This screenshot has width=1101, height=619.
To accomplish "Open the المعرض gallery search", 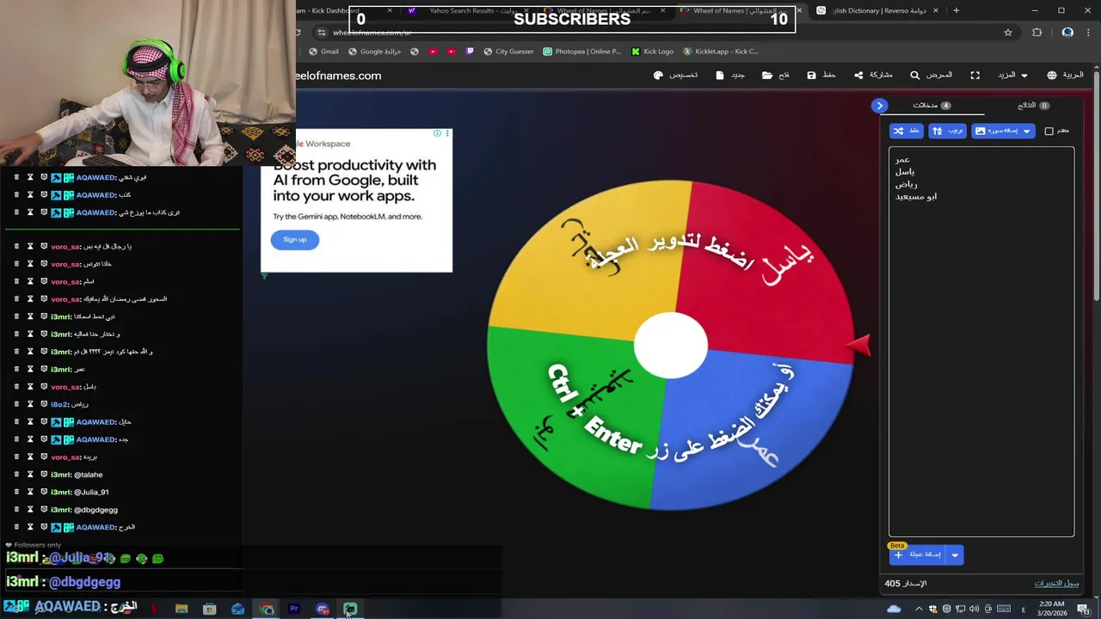I will (931, 75).
